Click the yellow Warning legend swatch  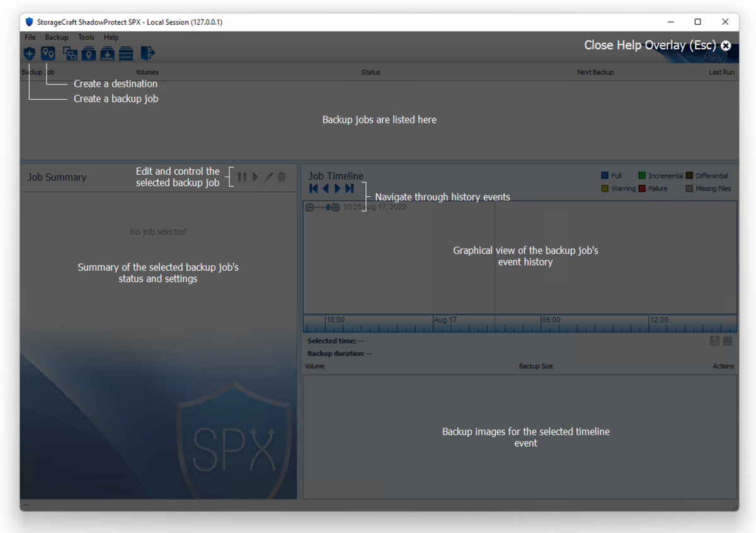[605, 189]
